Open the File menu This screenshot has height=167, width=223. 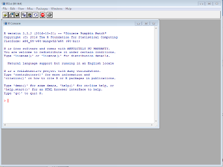click(5, 9)
